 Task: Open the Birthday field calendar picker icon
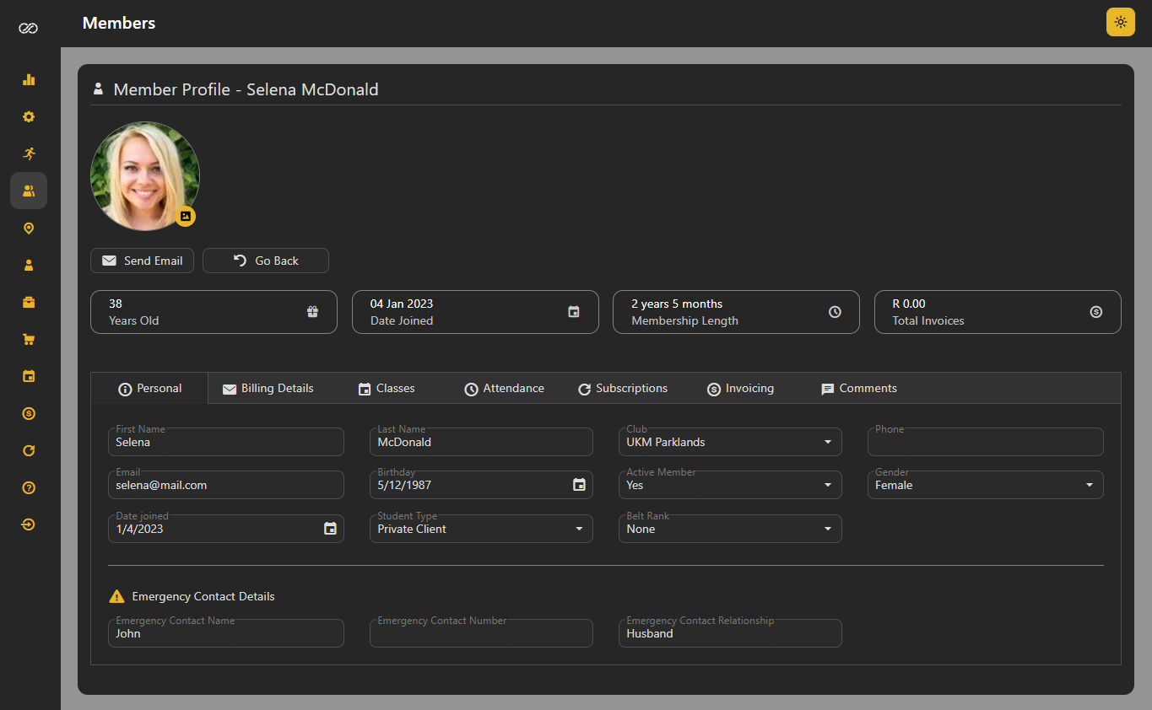(x=579, y=485)
